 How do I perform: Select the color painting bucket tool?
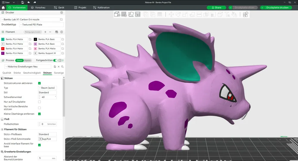(234, 14)
